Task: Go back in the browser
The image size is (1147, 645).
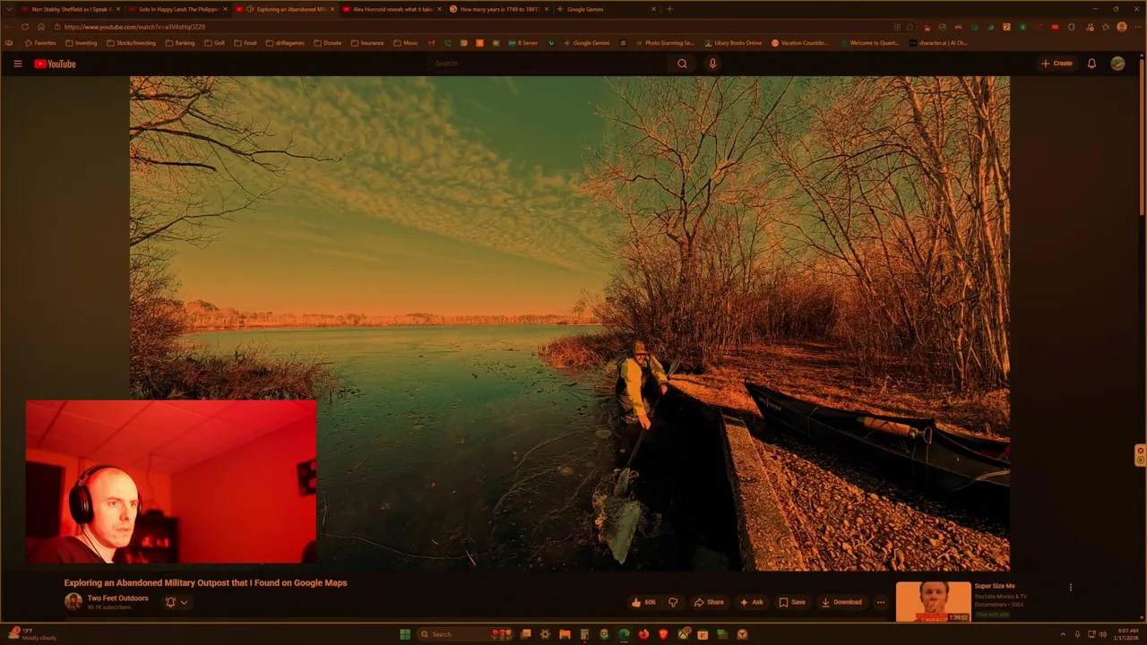Action: 10,27
